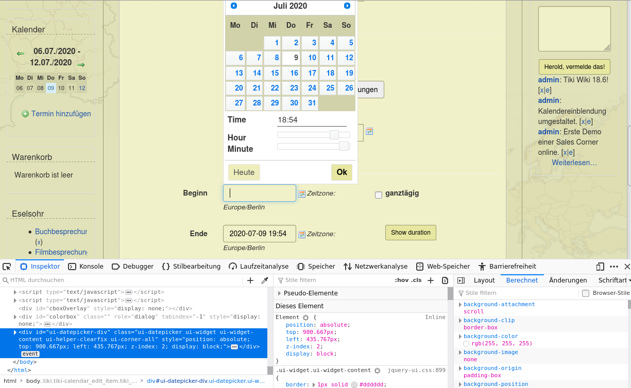This screenshot has height=388, width=631.
Task: Go to next month in datepicker
Action: 347,6
